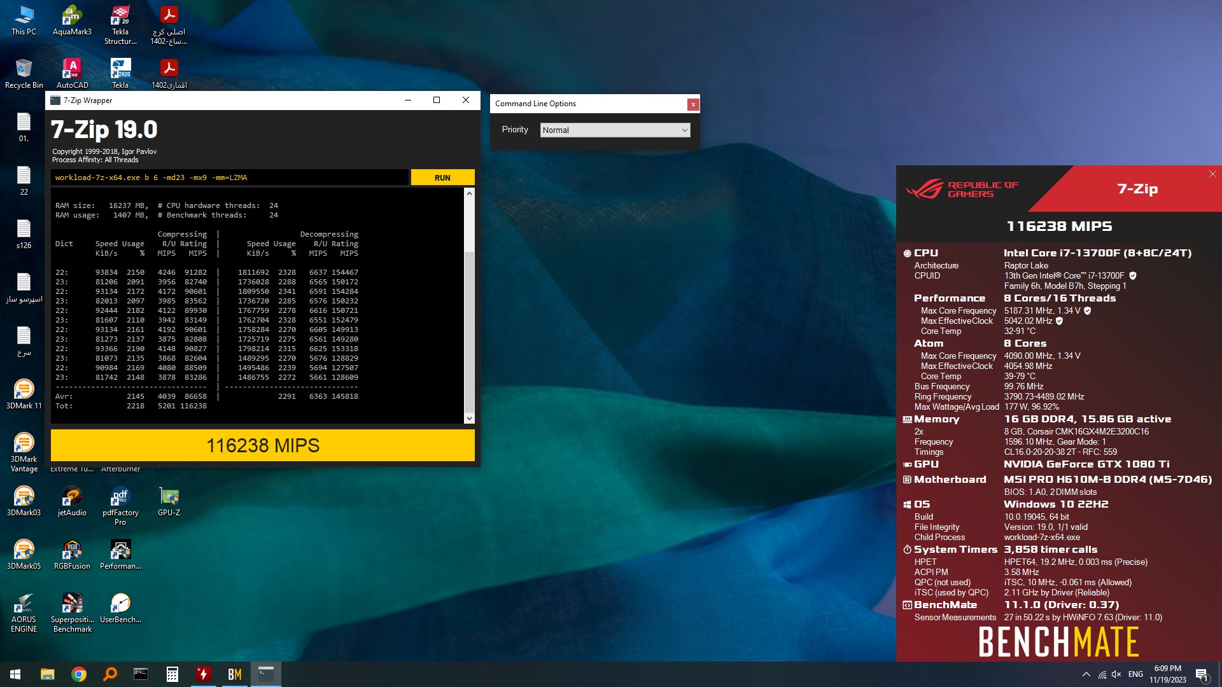Maximize the 7-Zip Wrapper window
This screenshot has height=687, width=1222.
[437, 100]
